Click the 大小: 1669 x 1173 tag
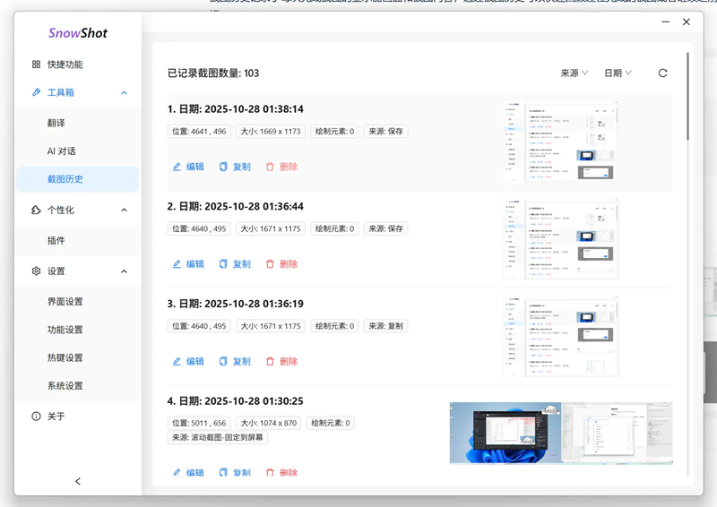717x507 pixels. pyautogui.click(x=271, y=131)
